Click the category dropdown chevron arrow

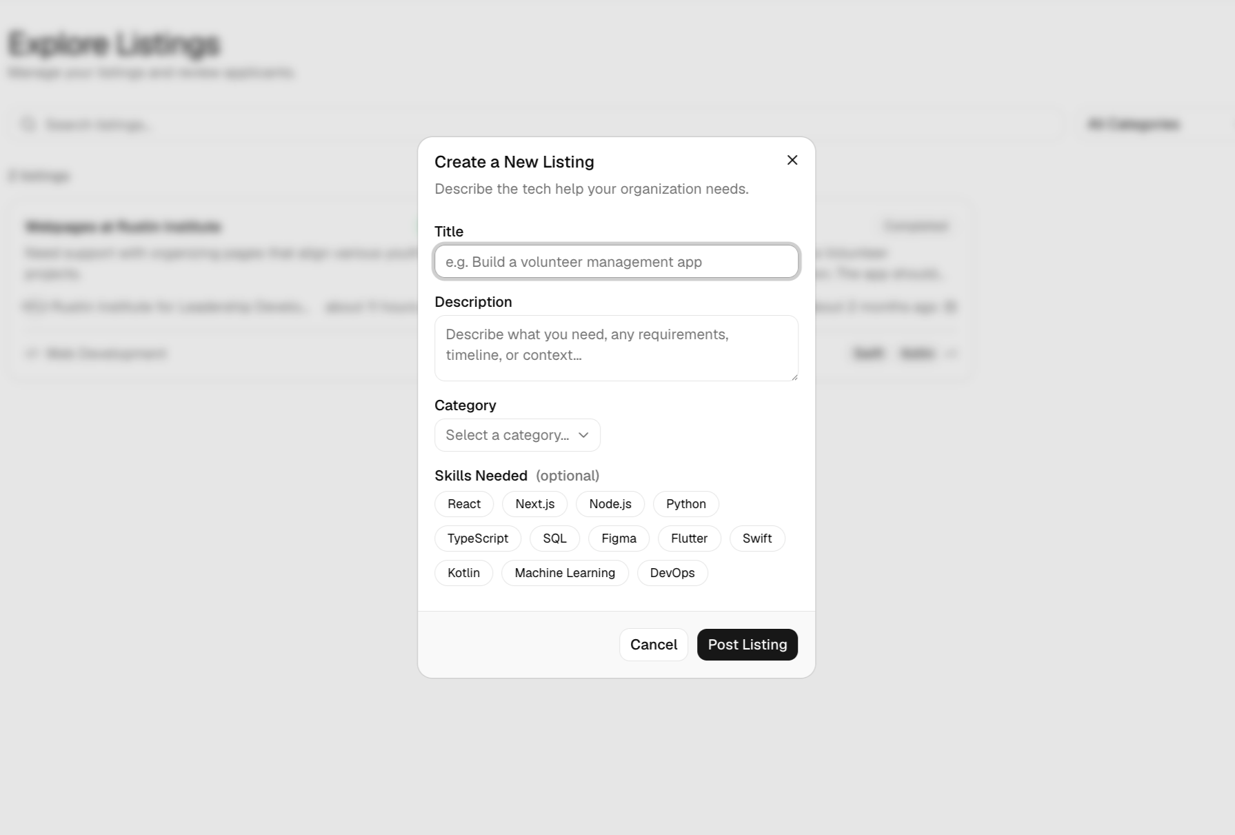(x=583, y=435)
